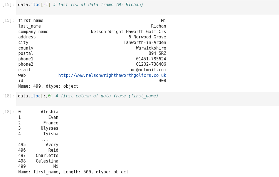Click the name Celestina in row 498
Viewport: 279px width, 177px height.
click(x=47, y=161)
